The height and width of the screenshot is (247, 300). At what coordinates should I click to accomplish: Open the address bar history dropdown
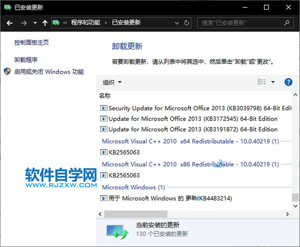tap(177, 23)
